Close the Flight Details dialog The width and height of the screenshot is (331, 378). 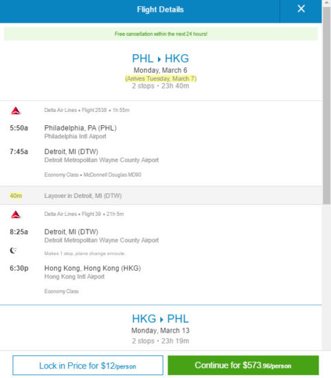pos(301,9)
